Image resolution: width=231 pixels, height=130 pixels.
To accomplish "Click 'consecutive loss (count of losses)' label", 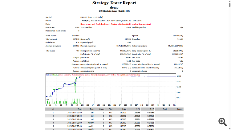I will pos(146,68).
